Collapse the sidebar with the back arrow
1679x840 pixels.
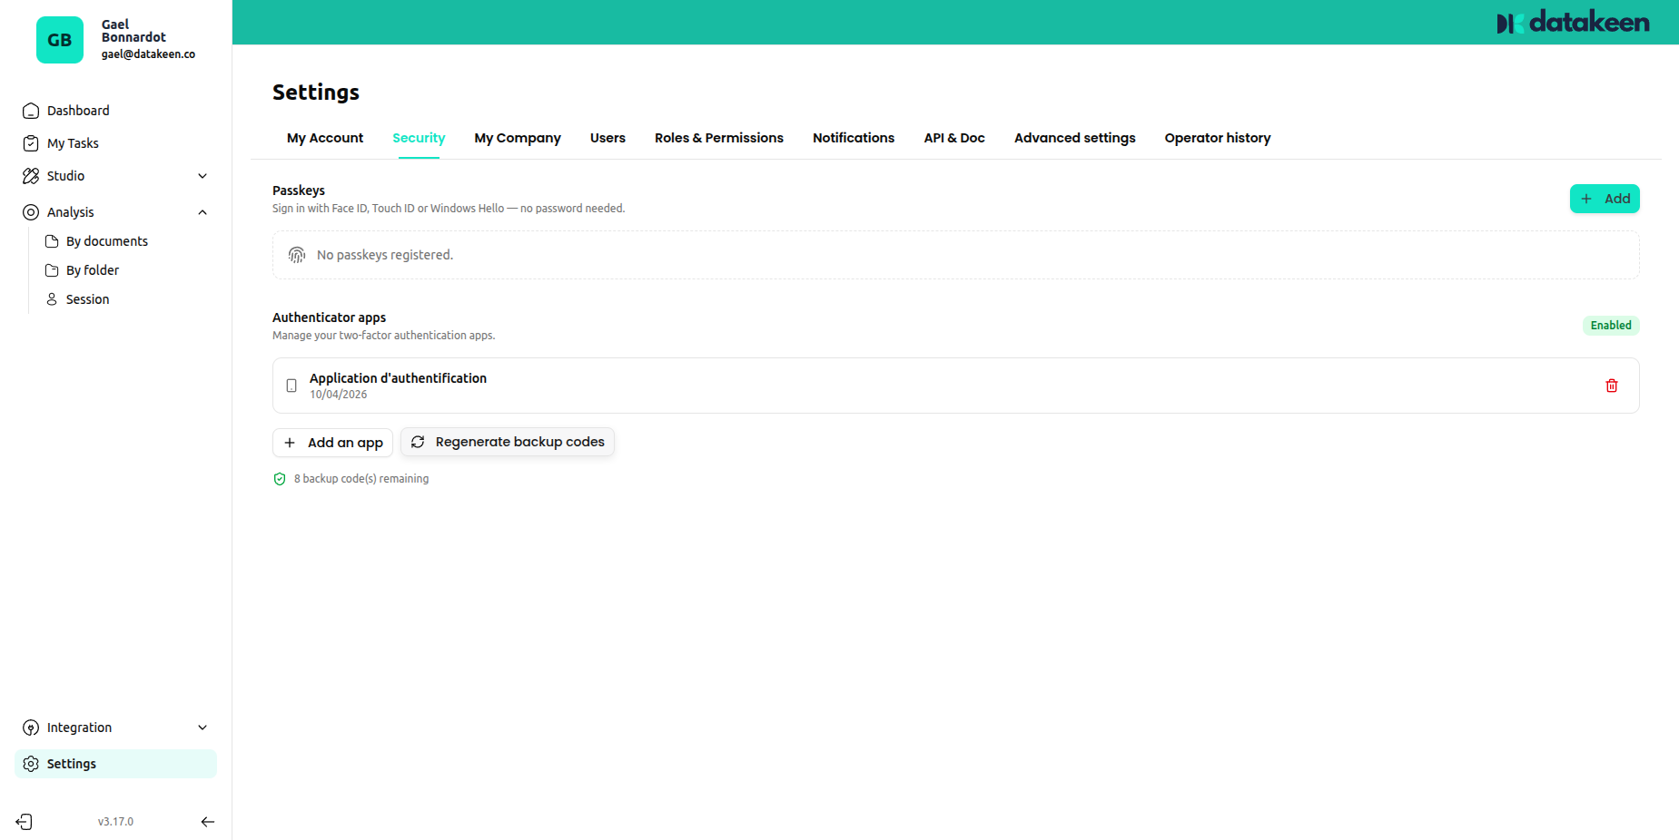click(x=207, y=821)
